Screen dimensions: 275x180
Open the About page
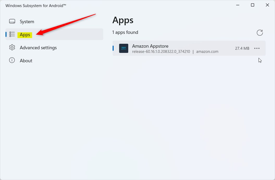point(26,60)
